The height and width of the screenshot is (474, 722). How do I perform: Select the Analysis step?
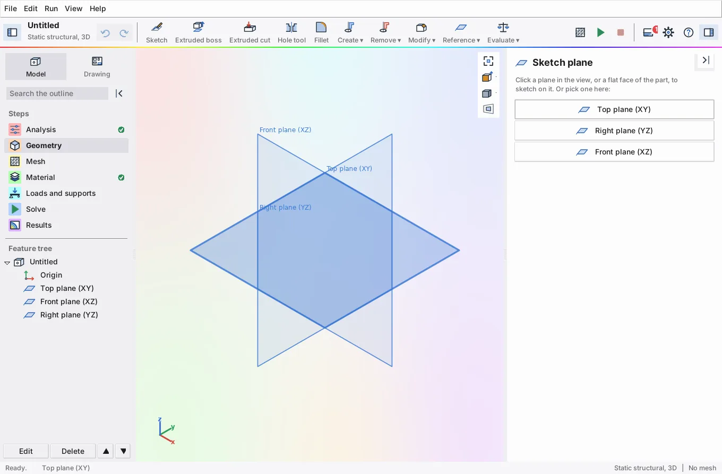point(66,130)
